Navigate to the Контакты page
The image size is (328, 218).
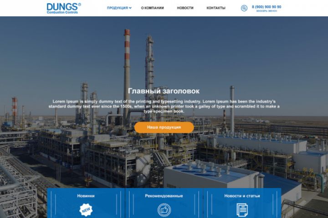pyautogui.click(x=216, y=8)
